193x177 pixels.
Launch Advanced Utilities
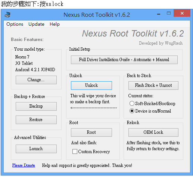[x=36, y=149]
